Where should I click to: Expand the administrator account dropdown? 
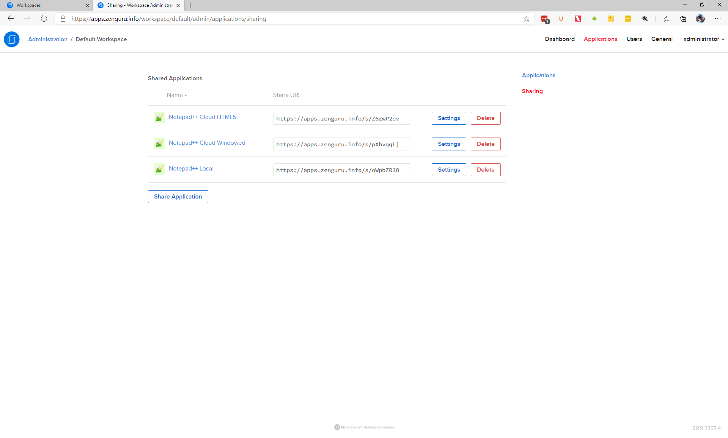[703, 39]
